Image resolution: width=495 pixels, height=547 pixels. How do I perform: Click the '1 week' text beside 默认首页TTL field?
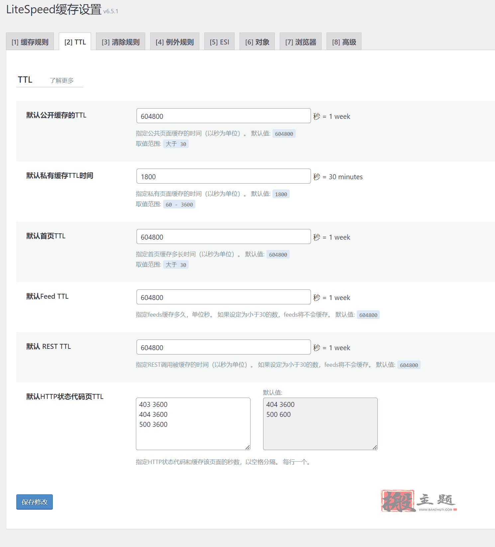340,237
